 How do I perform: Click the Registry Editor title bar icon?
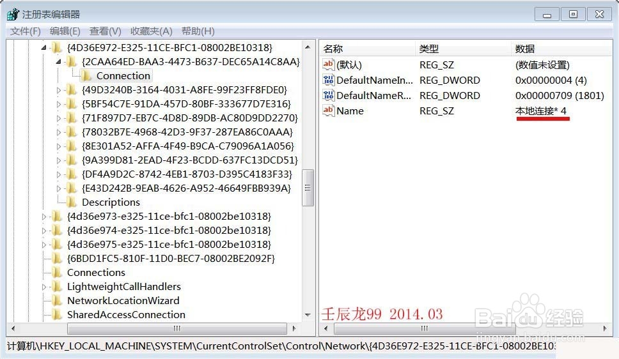coord(13,15)
